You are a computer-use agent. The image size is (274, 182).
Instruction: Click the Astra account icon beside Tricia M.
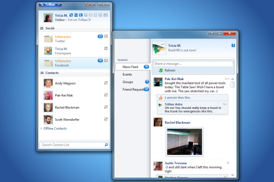tap(71, 15)
